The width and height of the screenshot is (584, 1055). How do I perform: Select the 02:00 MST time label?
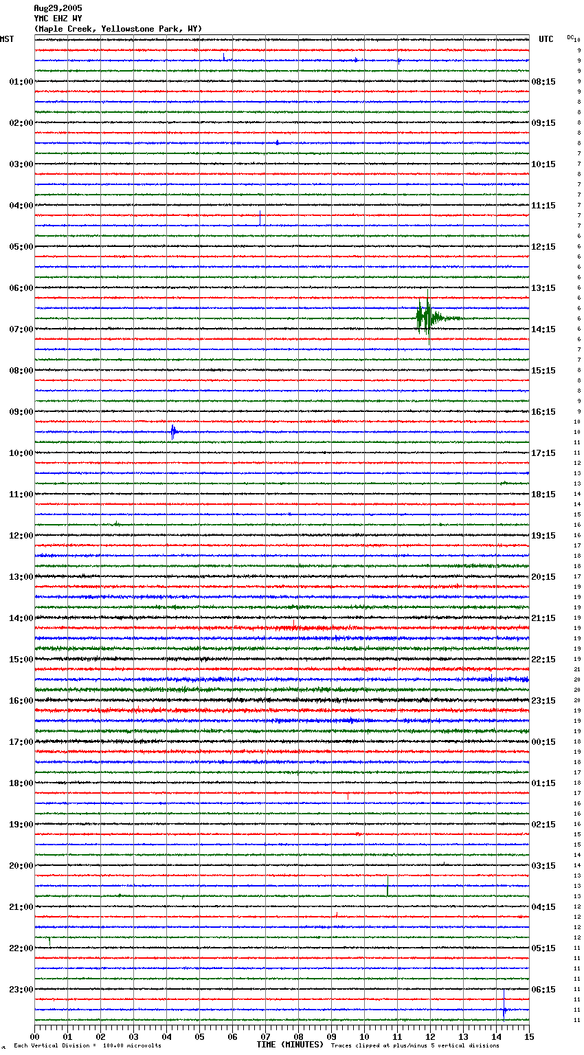[21, 123]
